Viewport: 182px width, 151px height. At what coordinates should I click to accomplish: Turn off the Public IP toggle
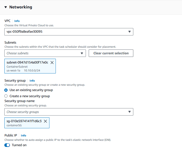tap(7, 145)
